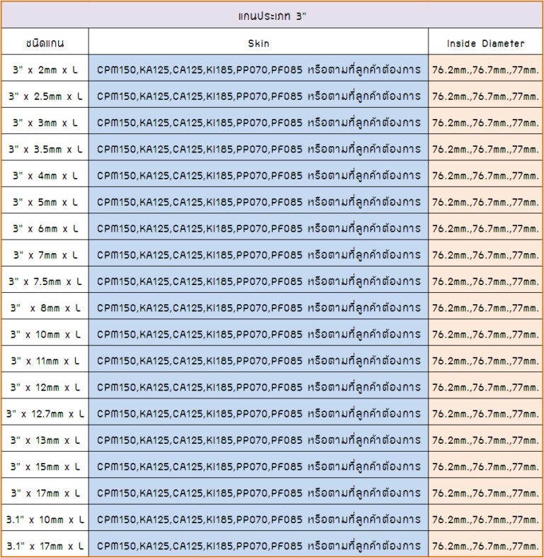Select the Inside Diameter column header
This screenshot has width=544, height=558.
[485, 42]
